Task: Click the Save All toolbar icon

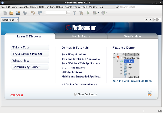Action: [x=25, y=13]
